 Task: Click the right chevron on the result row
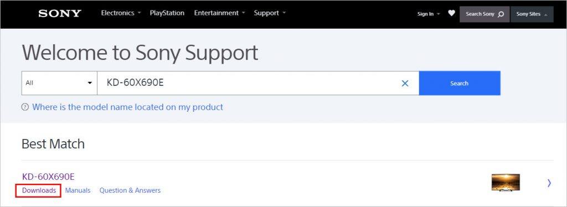pyautogui.click(x=549, y=183)
